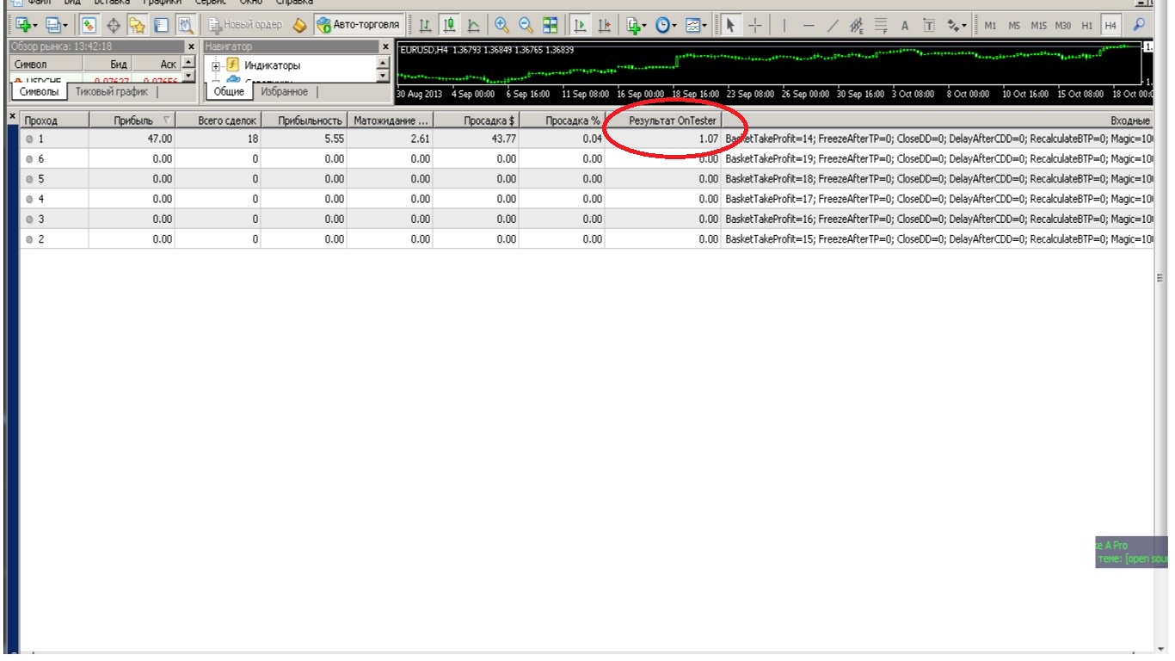This screenshot has width=1175, height=661.
Task: Tile chart windows
Action: 550,25
